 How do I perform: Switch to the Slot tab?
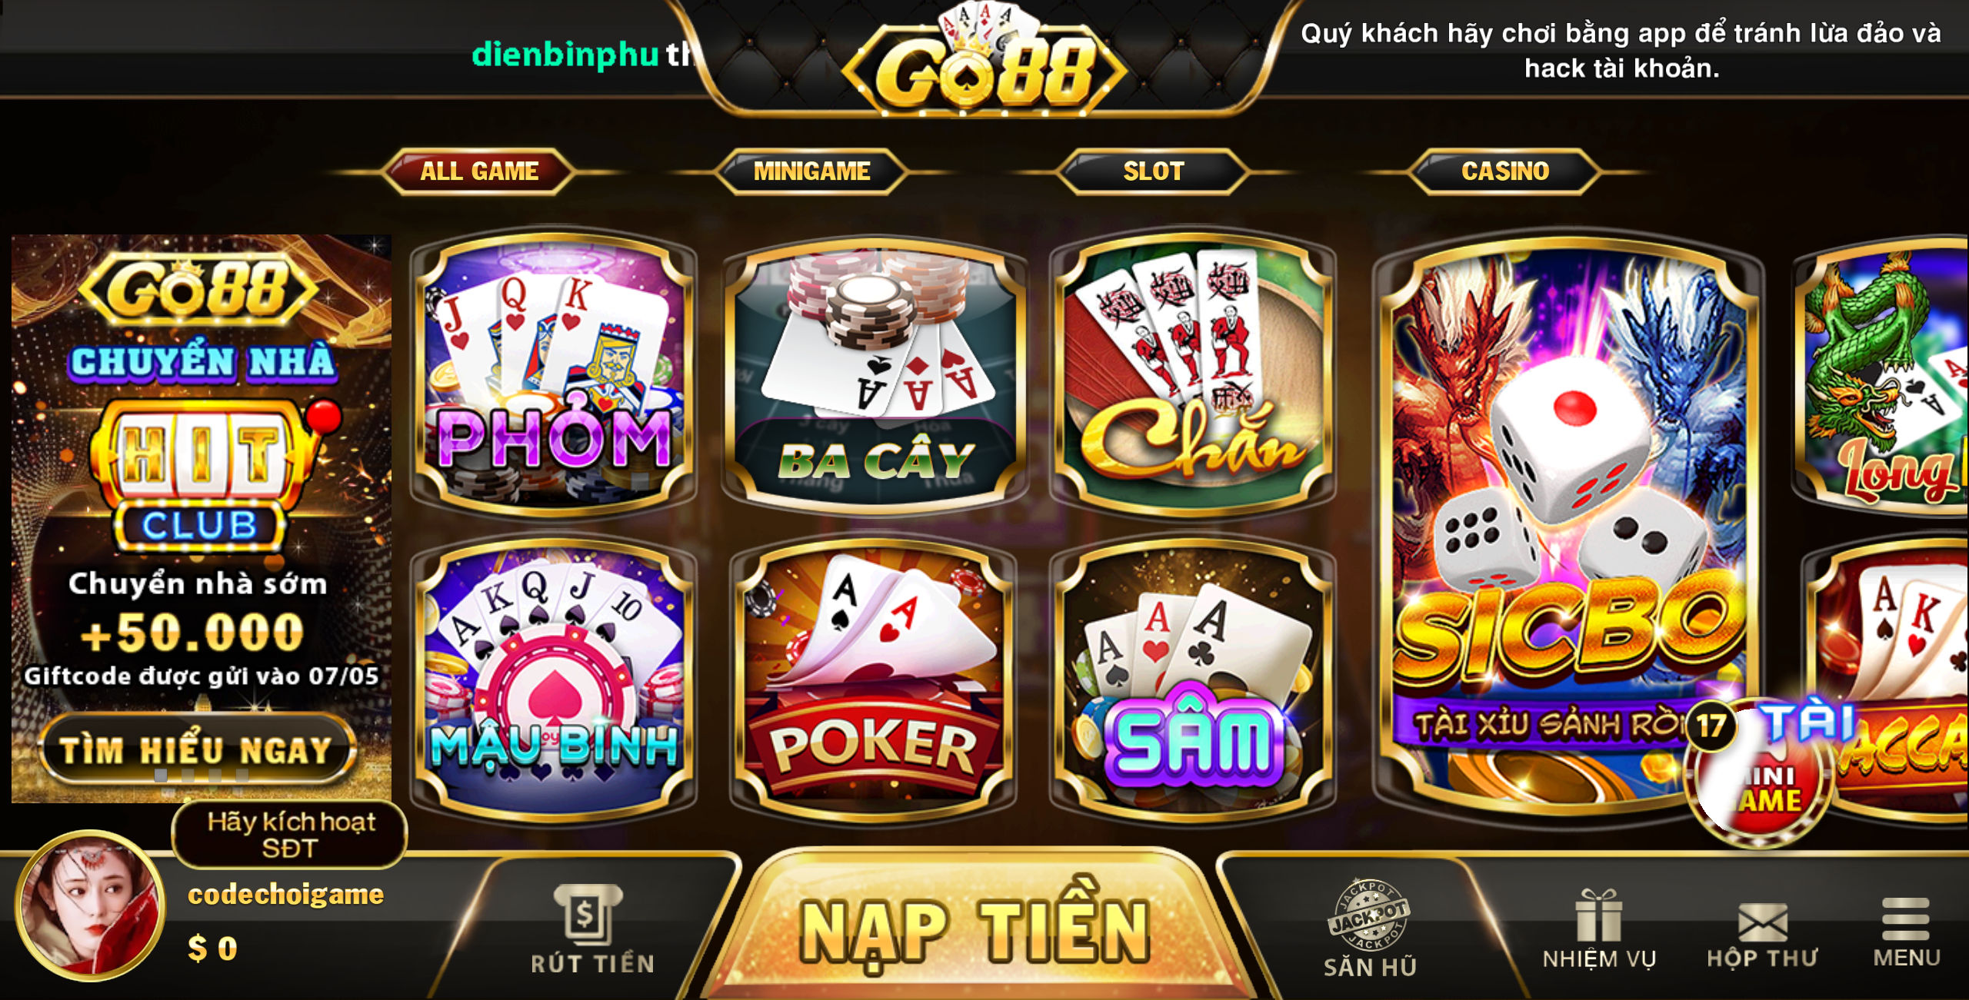pos(1153,171)
